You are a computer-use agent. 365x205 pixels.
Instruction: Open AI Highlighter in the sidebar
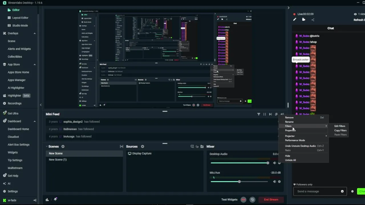16,88
